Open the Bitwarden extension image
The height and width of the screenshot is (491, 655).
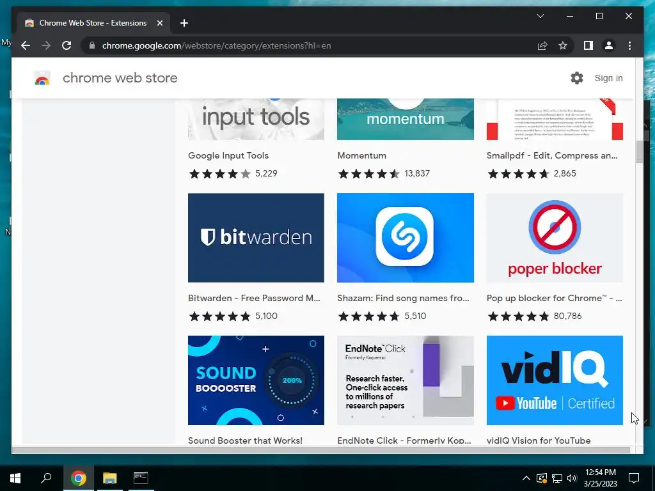[x=256, y=238]
